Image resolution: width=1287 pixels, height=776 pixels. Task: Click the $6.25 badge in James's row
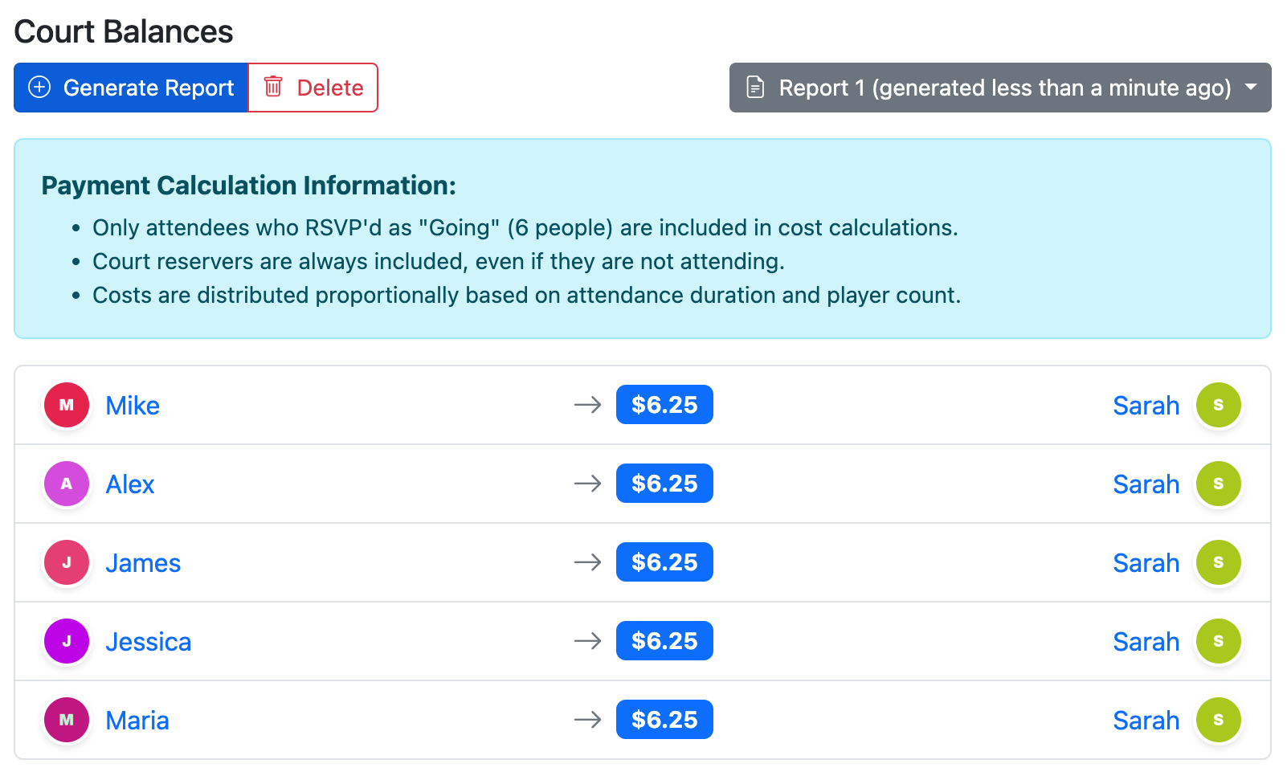click(664, 562)
